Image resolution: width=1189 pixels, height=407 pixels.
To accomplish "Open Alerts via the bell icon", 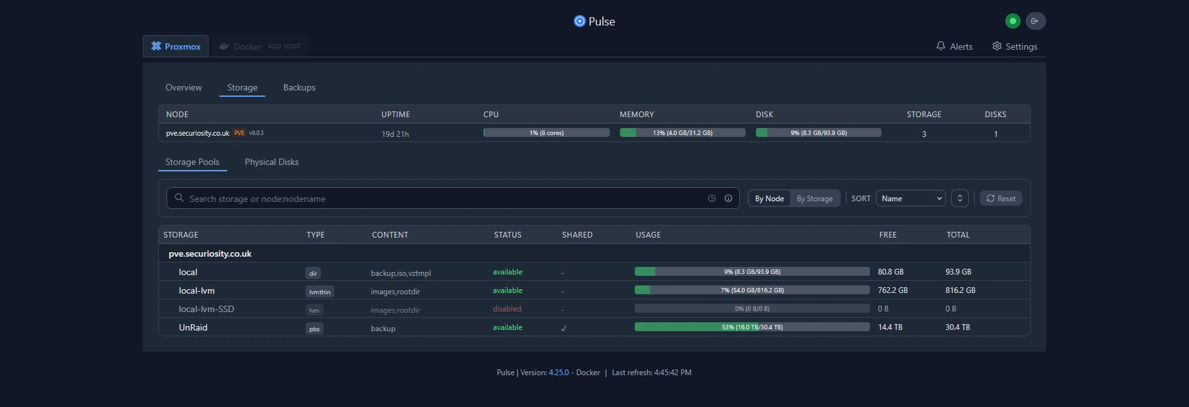I will tap(941, 46).
